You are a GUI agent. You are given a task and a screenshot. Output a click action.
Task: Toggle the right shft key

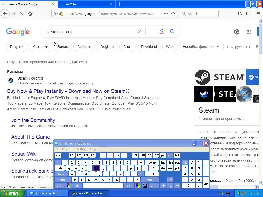pyautogui.click(x=149, y=180)
